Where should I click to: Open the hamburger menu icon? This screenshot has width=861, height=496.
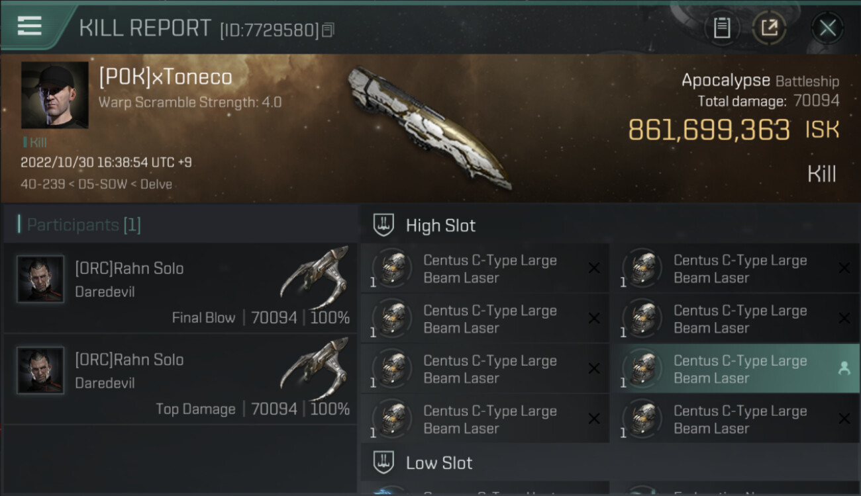29,26
